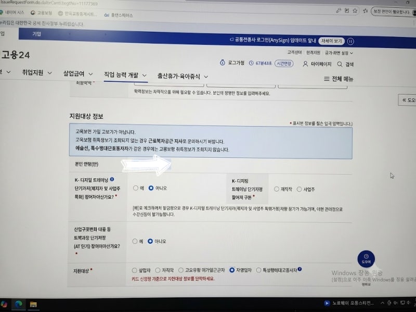
Task: Open Microsoft Edge from the taskbar
Action: (x=18, y=304)
